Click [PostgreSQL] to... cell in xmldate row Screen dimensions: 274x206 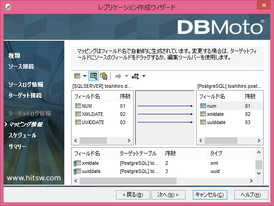(139, 163)
